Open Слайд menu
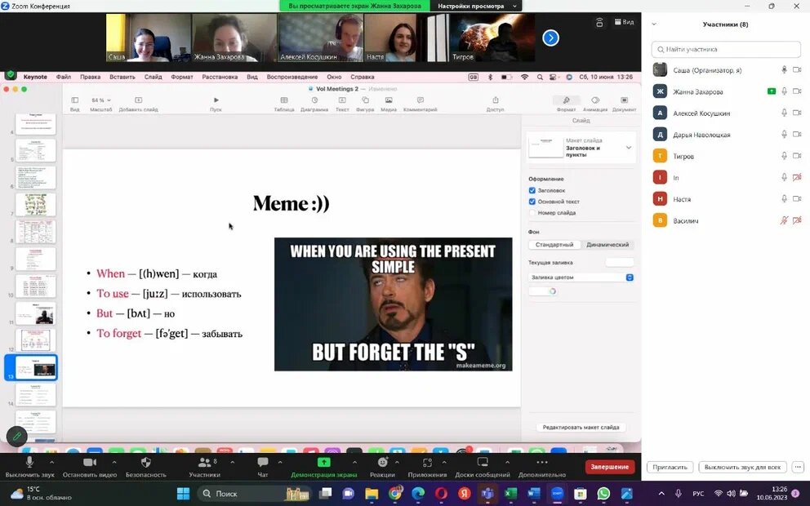Viewport: 810px width, 506px height. coord(153,77)
